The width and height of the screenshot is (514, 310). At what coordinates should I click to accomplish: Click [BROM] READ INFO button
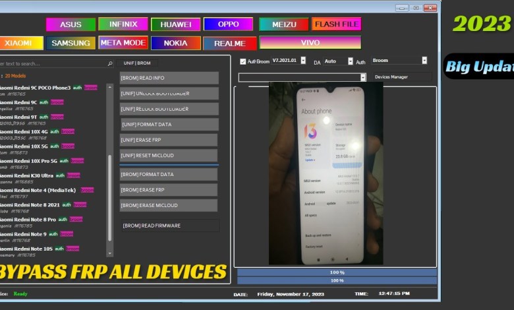click(169, 78)
